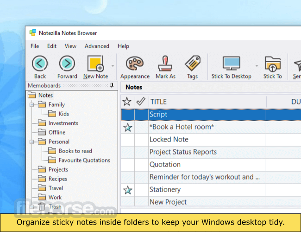Viewport: 301px width, 232px height.
Task: Click the Kids folder icon
Action: pyautogui.click(x=52, y=114)
